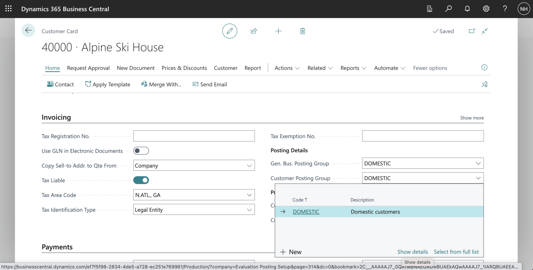Click the plus icon to create new customer

point(278,31)
